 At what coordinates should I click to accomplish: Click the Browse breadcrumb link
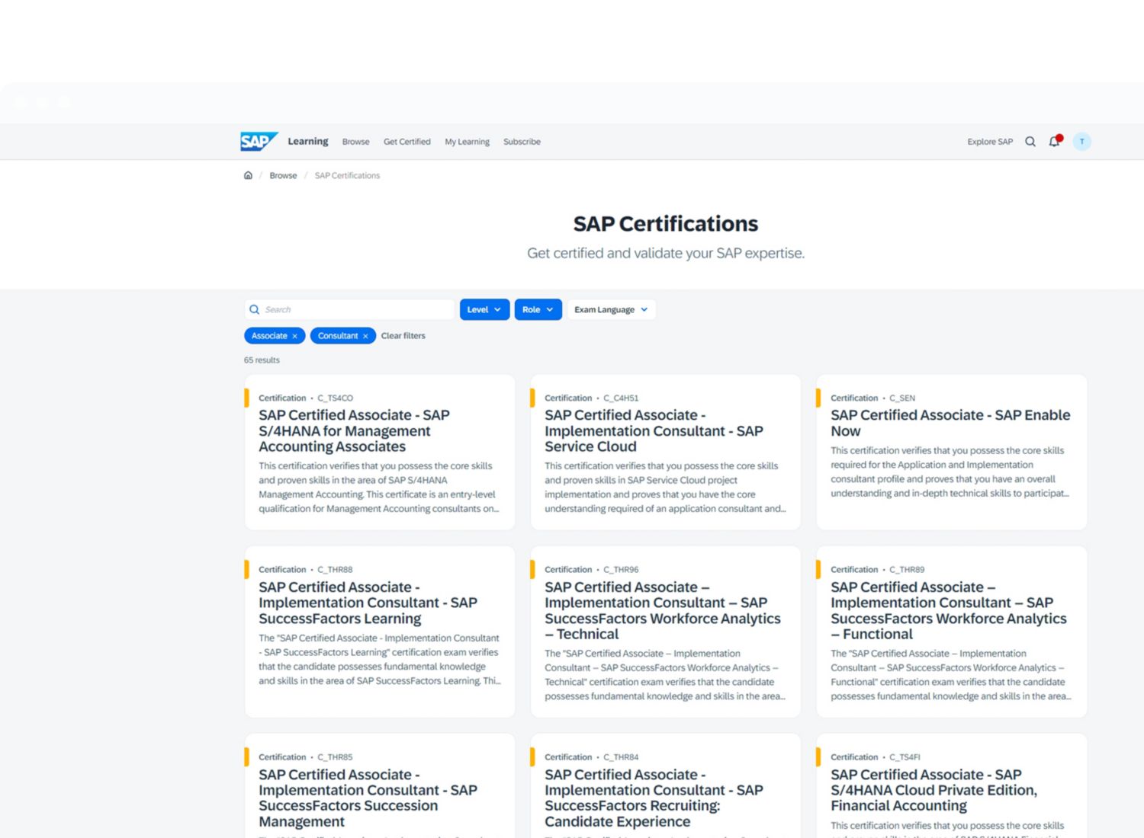(283, 175)
